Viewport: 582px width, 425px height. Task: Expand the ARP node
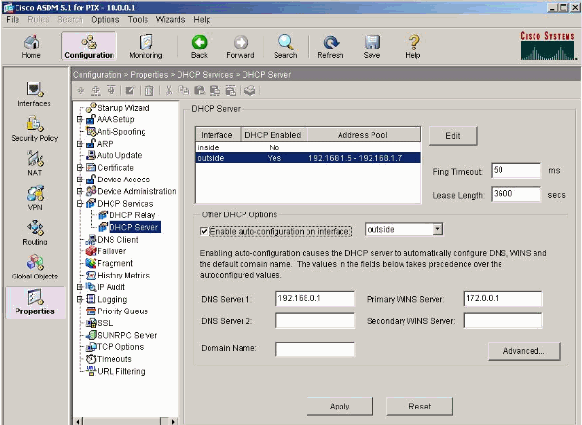pyautogui.click(x=80, y=144)
